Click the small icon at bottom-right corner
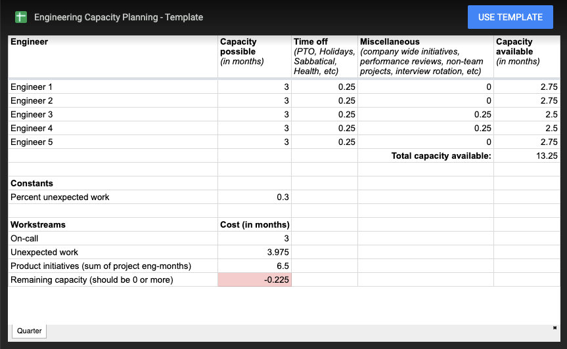Image resolution: width=567 pixels, height=349 pixels. pos(555,328)
